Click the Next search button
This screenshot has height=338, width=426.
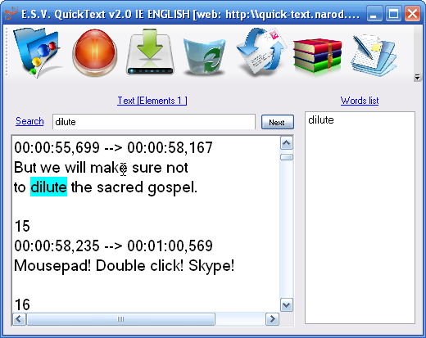pos(278,122)
